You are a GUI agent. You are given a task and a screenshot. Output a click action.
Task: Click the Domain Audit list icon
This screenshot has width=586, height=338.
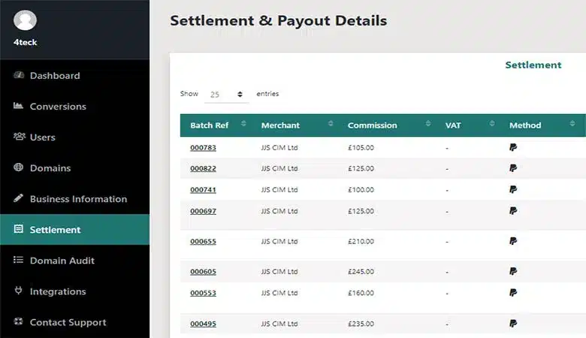pyautogui.click(x=19, y=261)
